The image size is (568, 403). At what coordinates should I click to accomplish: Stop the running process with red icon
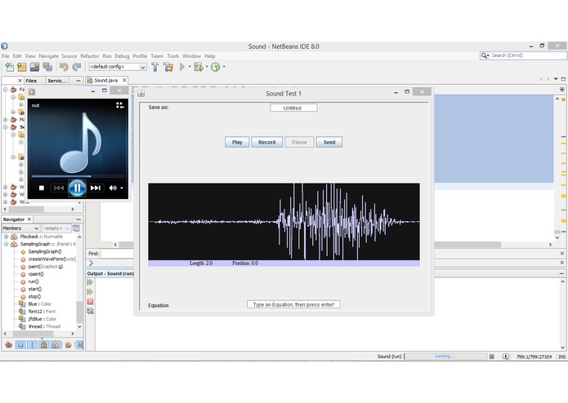pyautogui.click(x=90, y=302)
